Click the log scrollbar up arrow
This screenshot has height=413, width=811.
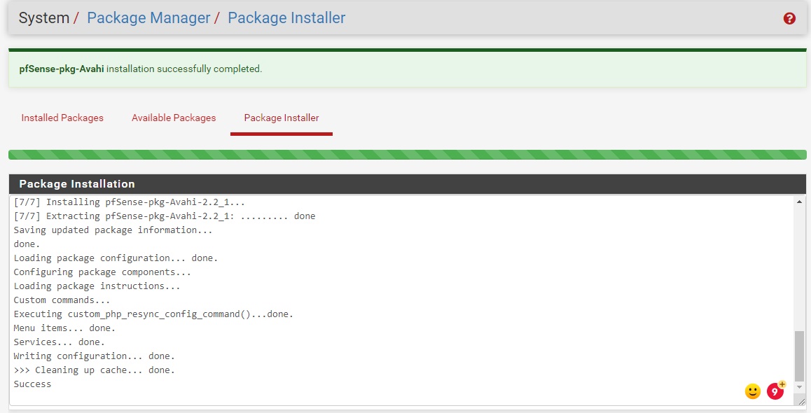point(800,202)
